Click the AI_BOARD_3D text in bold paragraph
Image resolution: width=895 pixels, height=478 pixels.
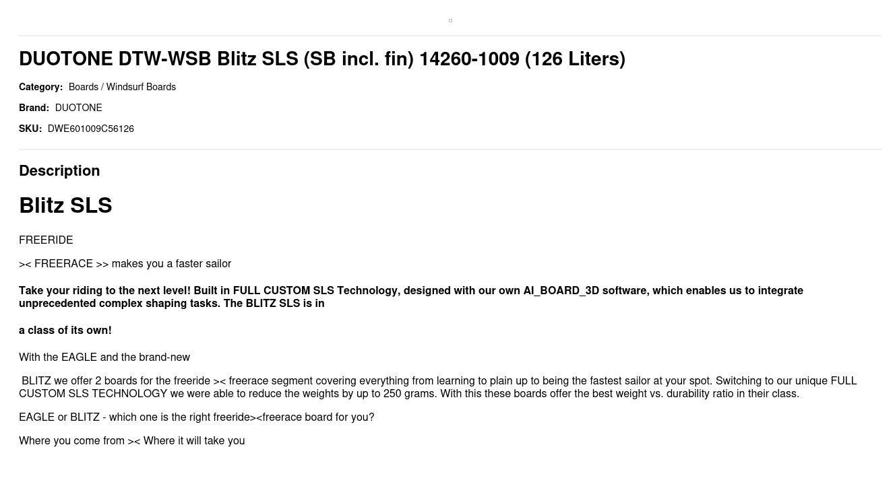point(561,291)
